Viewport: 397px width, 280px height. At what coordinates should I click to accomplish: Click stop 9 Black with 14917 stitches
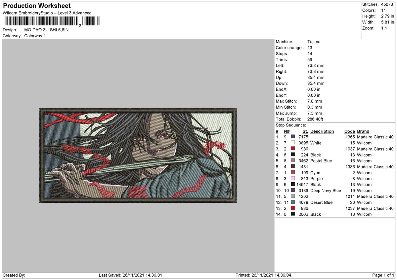(335, 184)
